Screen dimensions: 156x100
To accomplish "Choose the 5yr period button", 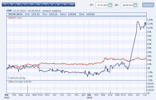I will click(65, 5).
